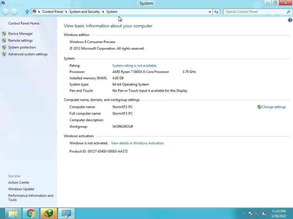
Task: Click System in the breadcrumb path
Action: [112, 11]
